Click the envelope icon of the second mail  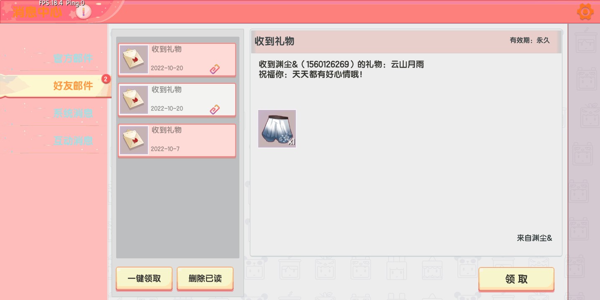134,100
